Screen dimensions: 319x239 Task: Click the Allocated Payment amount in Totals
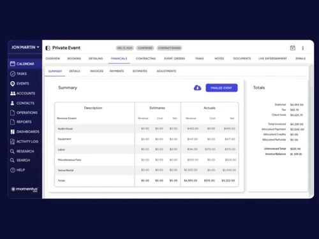297,129
